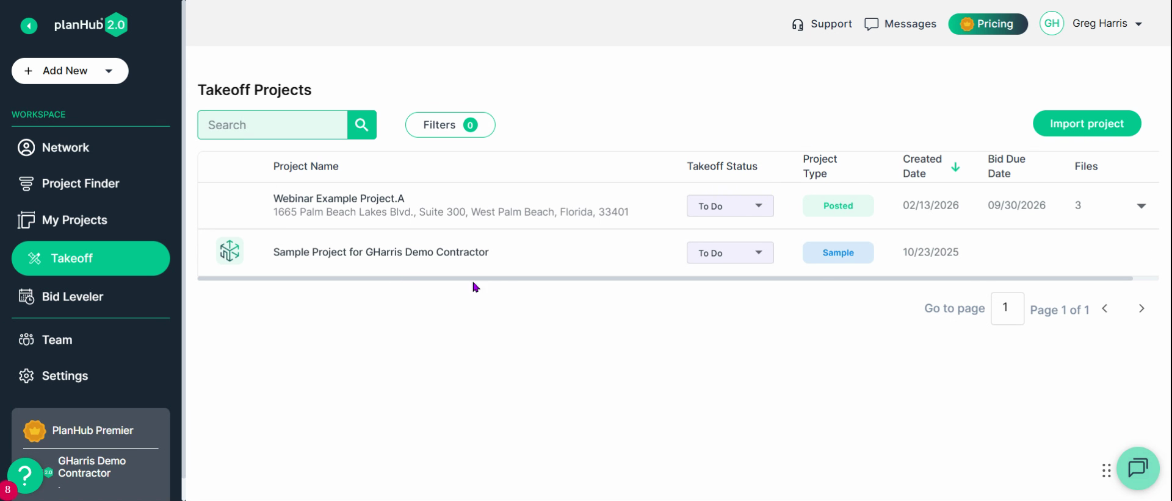Screen dimensions: 1172x501
Task: Click the Sample Project cube thumbnail icon
Action: coord(230,250)
